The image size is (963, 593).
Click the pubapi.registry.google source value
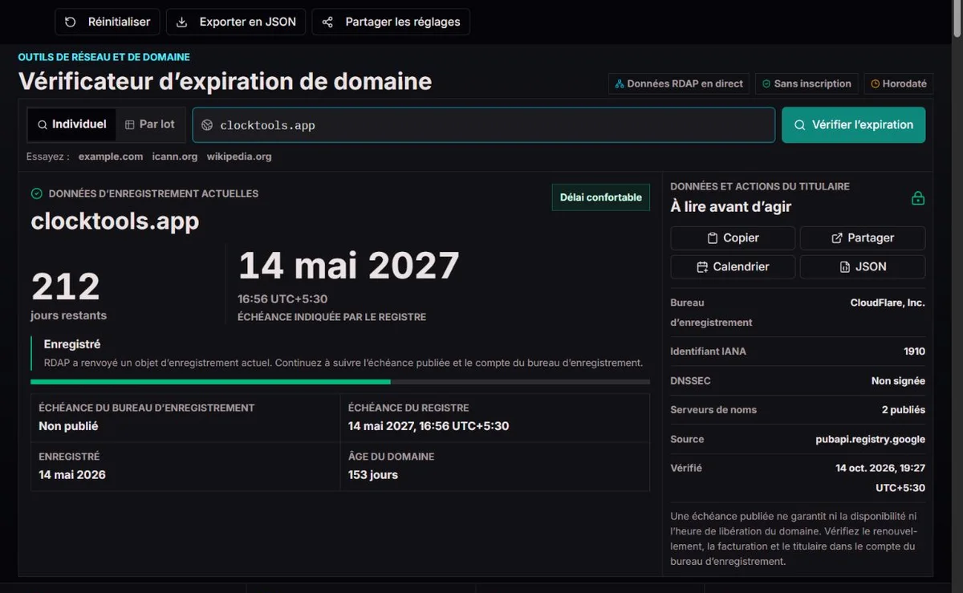point(871,440)
